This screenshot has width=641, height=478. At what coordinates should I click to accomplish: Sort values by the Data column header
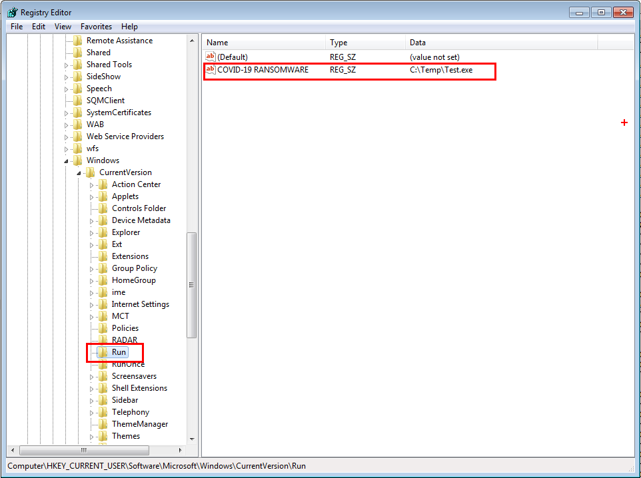[501, 43]
